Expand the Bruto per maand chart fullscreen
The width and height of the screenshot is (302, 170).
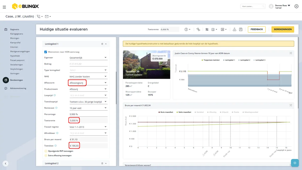pos(291,105)
